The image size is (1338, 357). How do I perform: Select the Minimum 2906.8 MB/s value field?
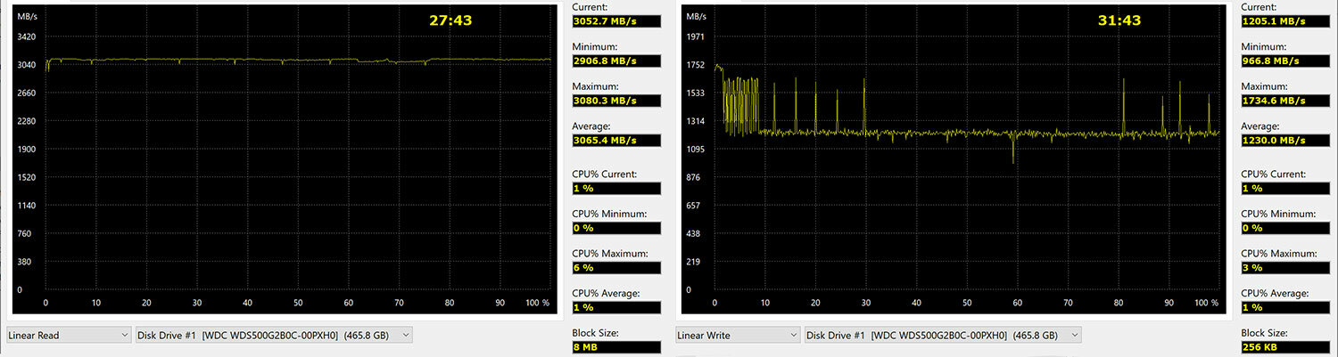pyautogui.click(x=615, y=61)
